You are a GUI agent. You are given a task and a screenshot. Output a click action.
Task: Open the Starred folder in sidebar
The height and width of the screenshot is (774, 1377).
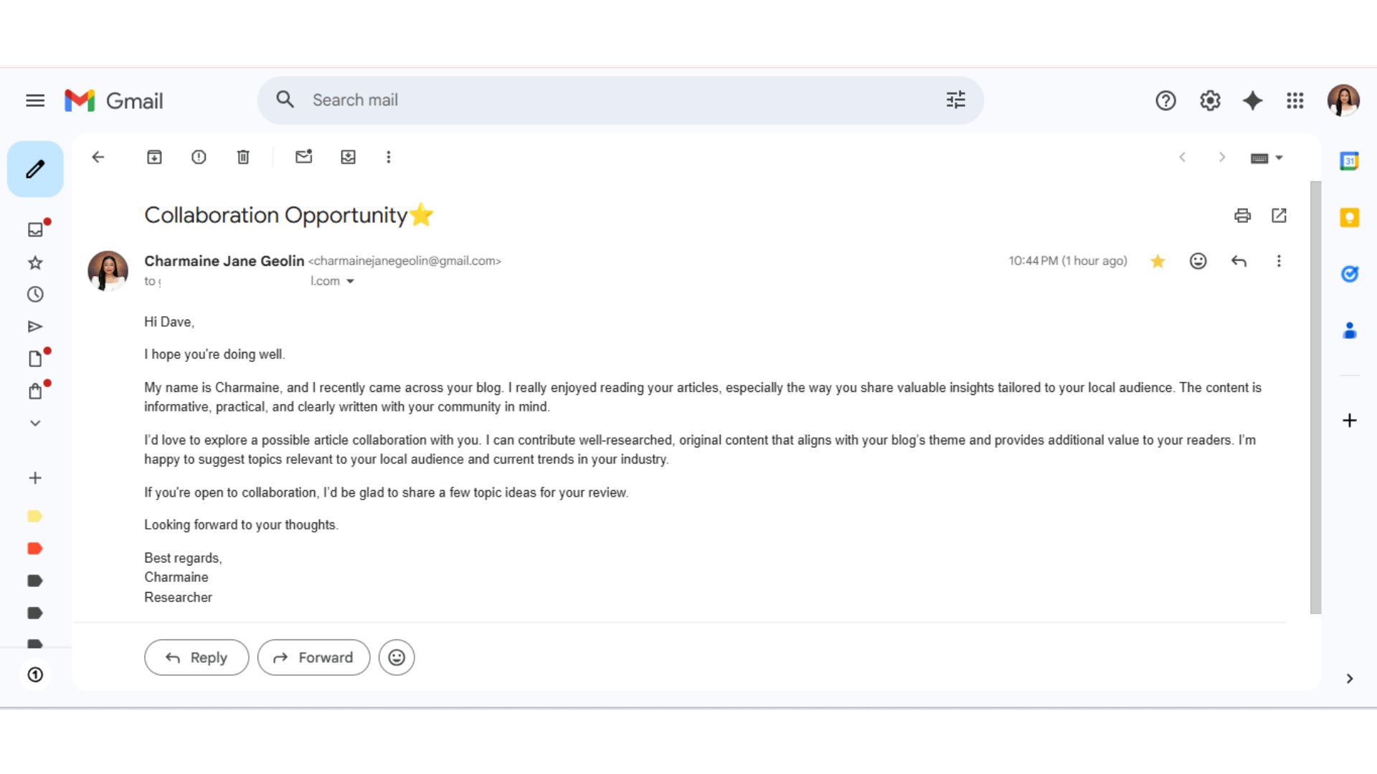tap(35, 263)
